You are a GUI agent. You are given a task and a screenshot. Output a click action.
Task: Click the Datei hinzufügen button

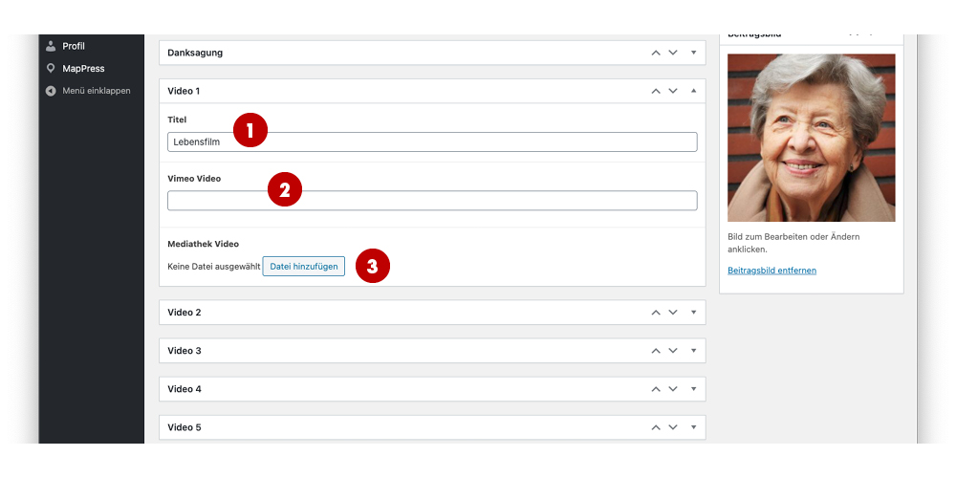tap(303, 267)
